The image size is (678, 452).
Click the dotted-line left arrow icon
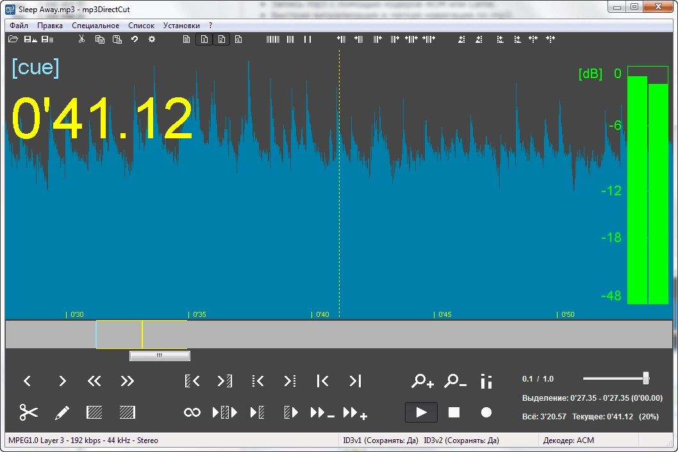pyautogui.click(x=258, y=381)
